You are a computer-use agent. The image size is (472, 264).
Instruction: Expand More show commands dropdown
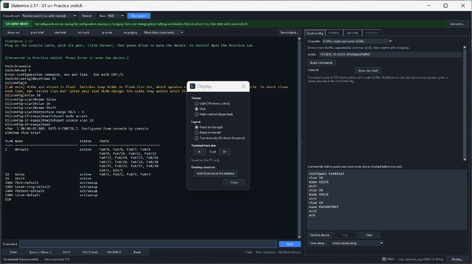pyautogui.click(x=182, y=33)
